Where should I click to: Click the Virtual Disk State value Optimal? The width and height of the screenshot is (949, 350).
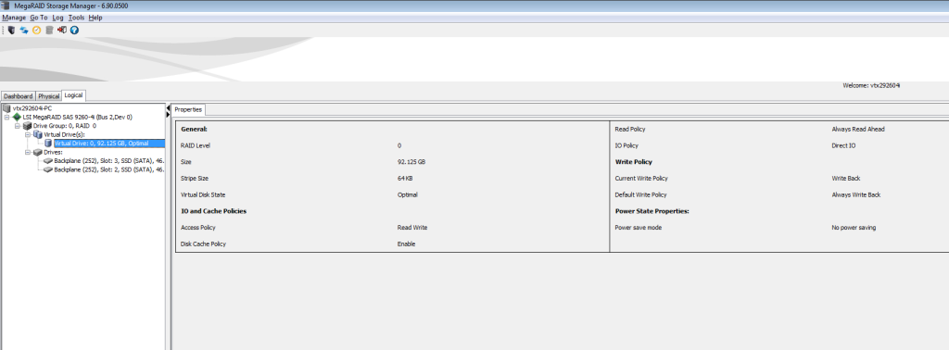408,194
